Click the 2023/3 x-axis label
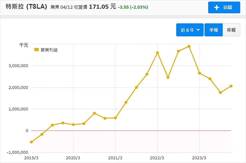The image size is (246, 163). click(x=199, y=158)
